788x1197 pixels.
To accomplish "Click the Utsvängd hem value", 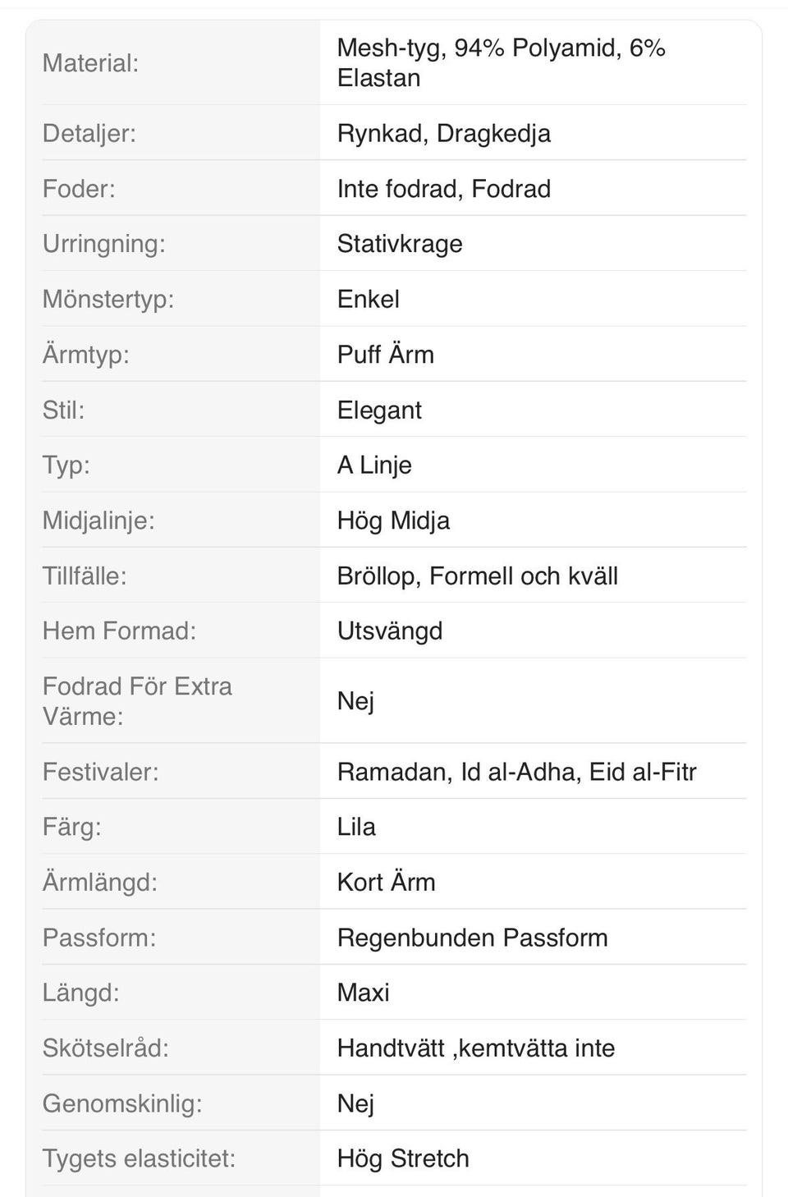I will [x=390, y=631].
